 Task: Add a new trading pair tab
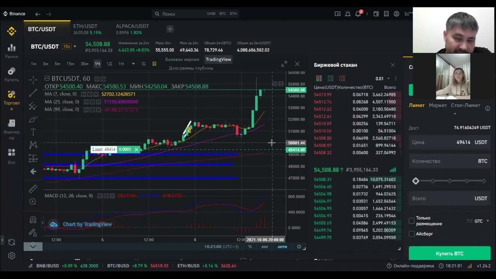click(x=170, y=29)
